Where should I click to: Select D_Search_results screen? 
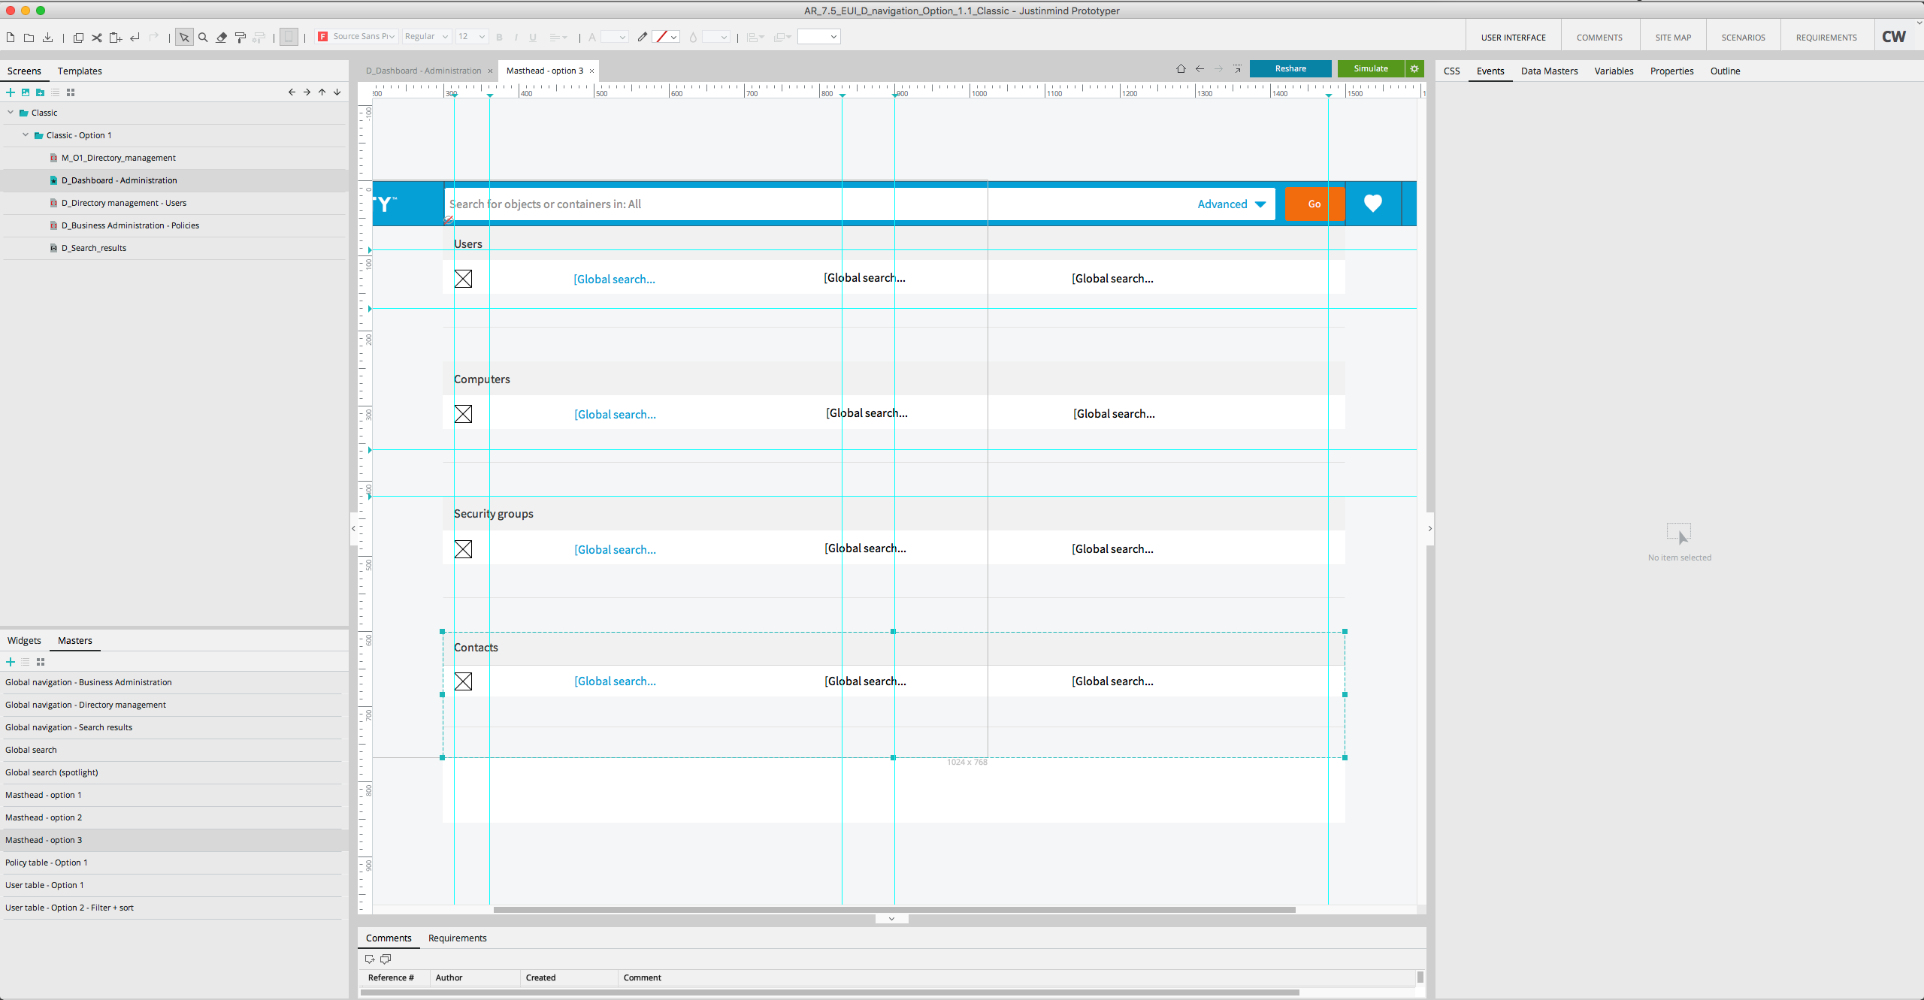pos(93,248)
